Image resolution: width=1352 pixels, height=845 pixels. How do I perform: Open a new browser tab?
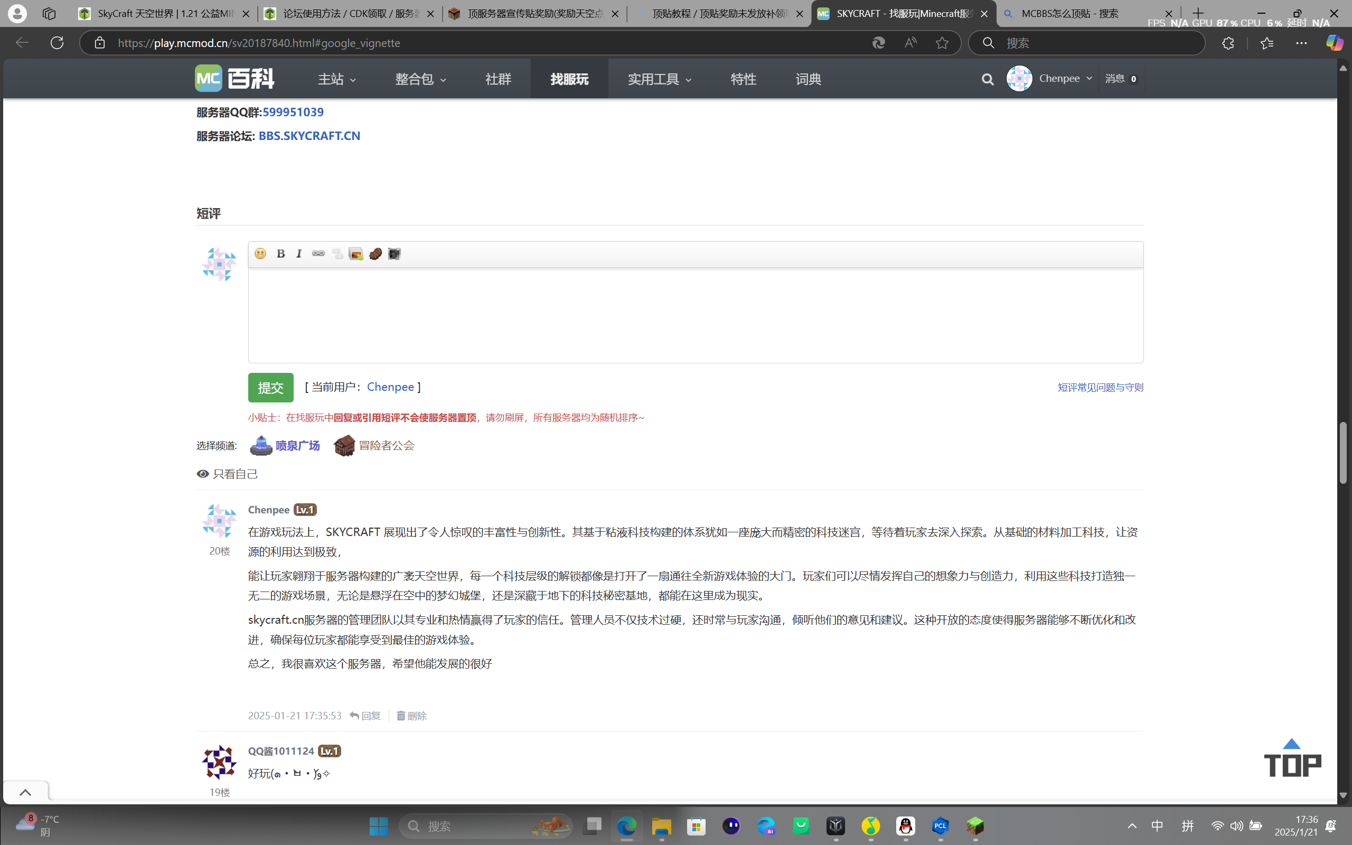click(x=1198, y=13)
